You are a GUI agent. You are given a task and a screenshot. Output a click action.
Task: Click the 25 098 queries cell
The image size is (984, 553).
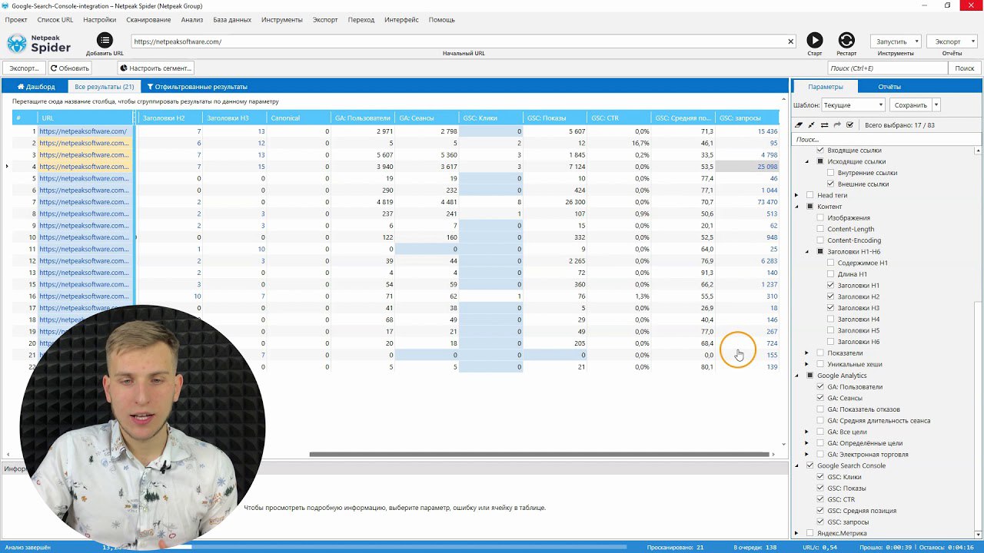click(747, 167)
